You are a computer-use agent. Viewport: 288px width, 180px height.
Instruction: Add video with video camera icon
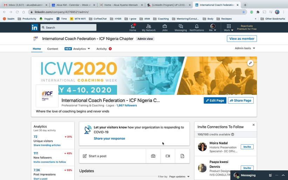pyautogui.click(x=168, y=156)
